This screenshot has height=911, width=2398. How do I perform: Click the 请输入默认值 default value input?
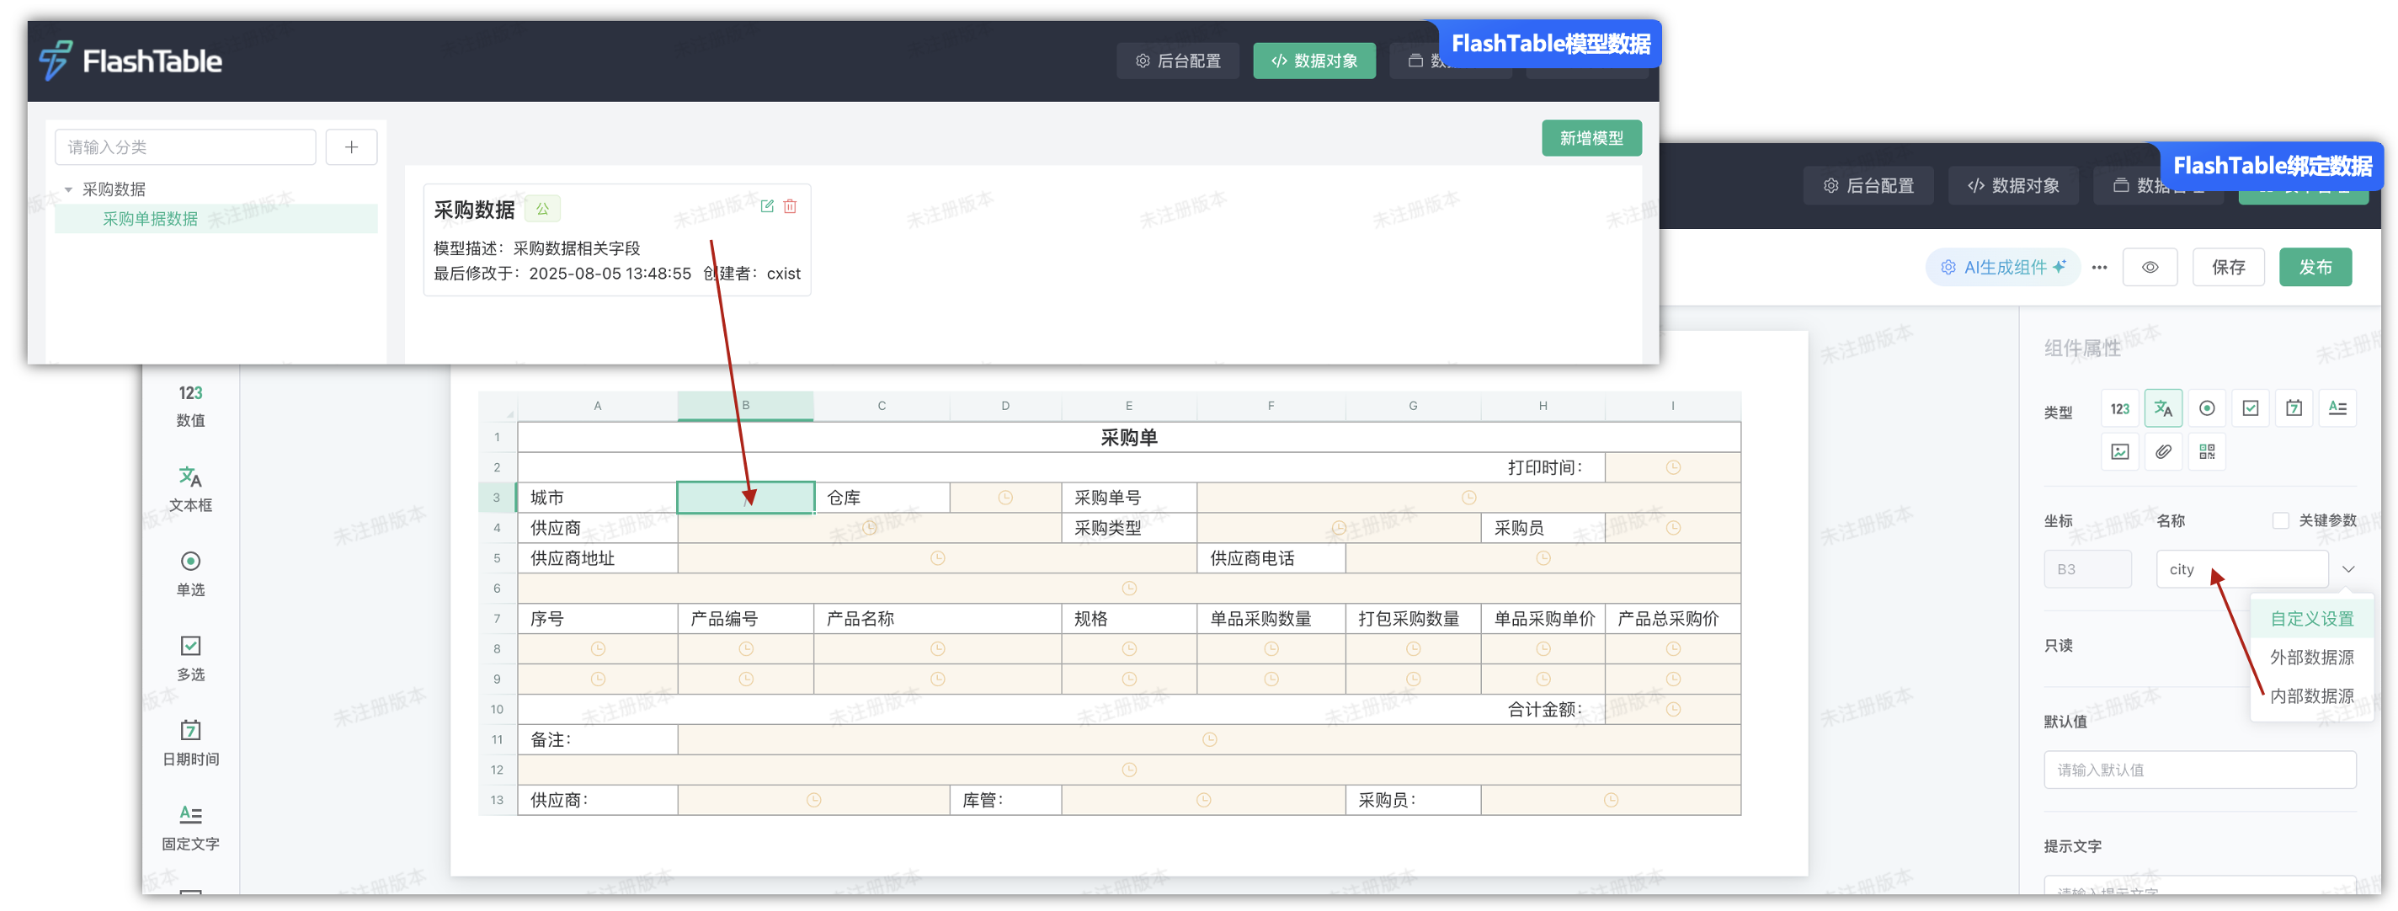[2200, 770]
